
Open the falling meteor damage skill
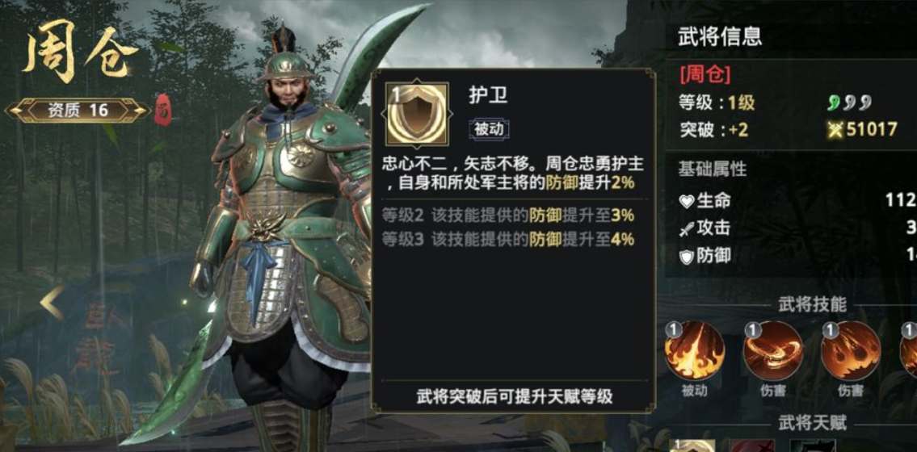tap(851, 351)
